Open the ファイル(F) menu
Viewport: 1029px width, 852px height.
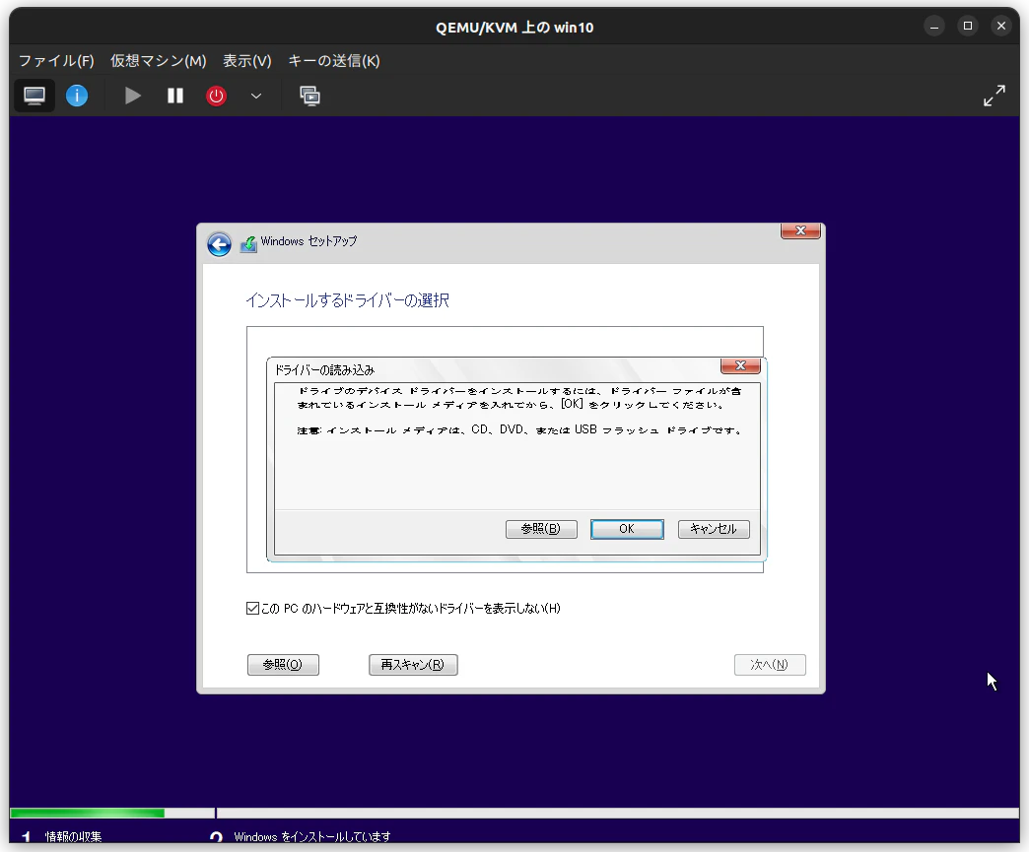click(56, 61)
